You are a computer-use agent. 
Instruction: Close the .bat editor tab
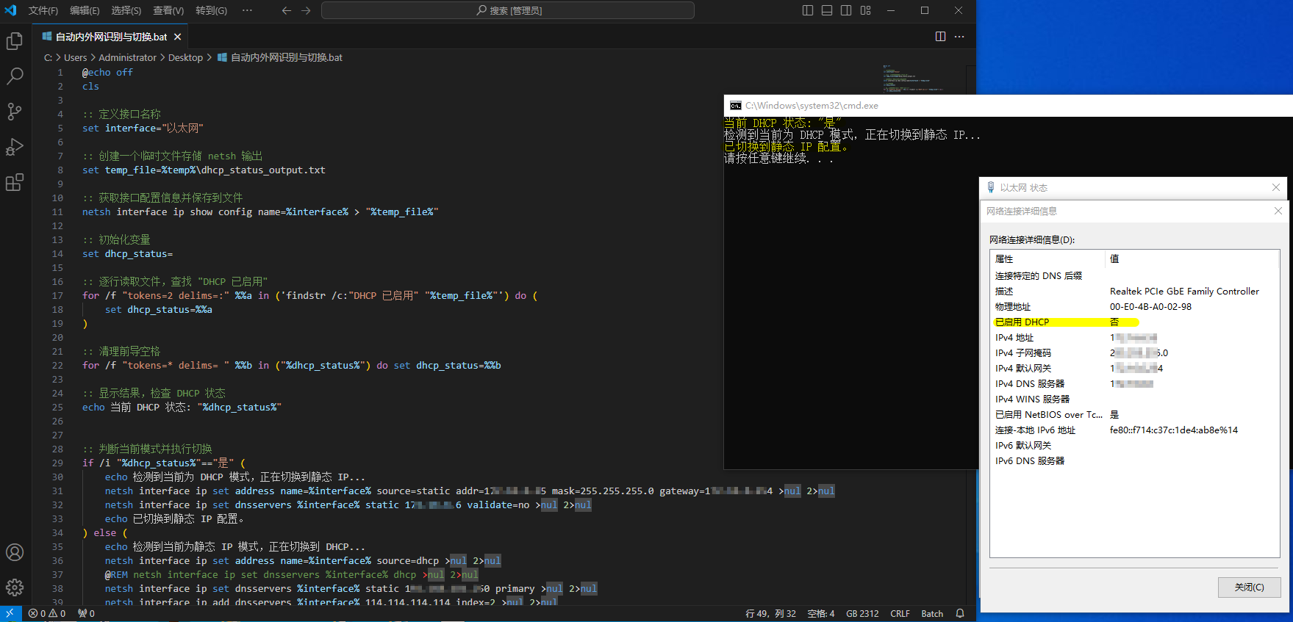177,37
